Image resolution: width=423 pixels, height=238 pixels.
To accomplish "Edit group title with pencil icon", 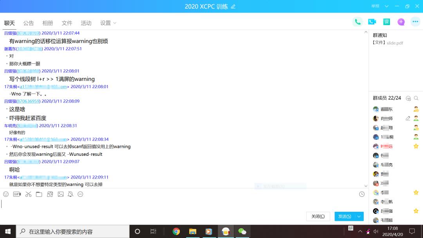I will [233, 7].
